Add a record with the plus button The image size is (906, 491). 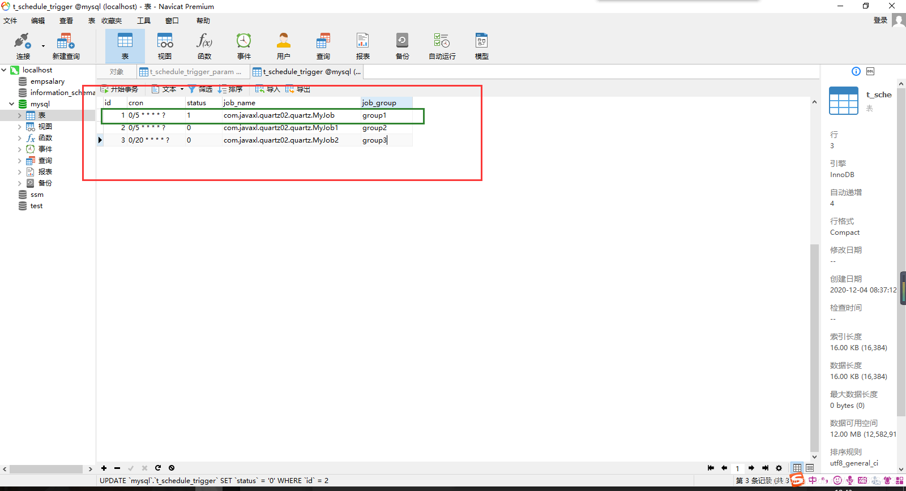(104, 468)
